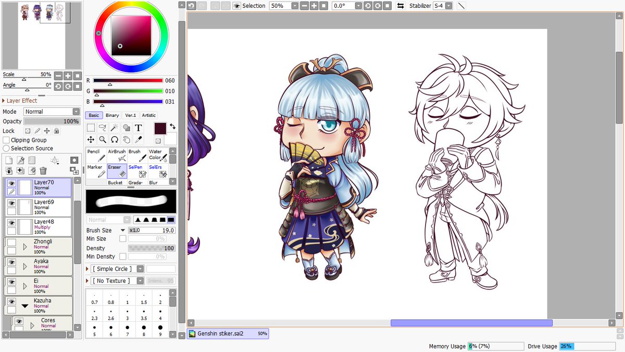The width and height of the screenshot is (625, 352).
Task: Switch to the Ver.1 tab
Action: (x=130, y=115)
